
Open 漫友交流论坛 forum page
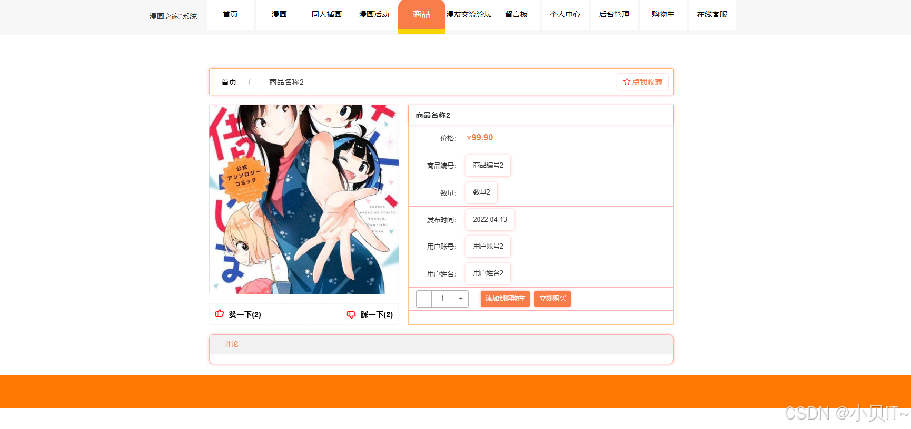pos(469,15)
